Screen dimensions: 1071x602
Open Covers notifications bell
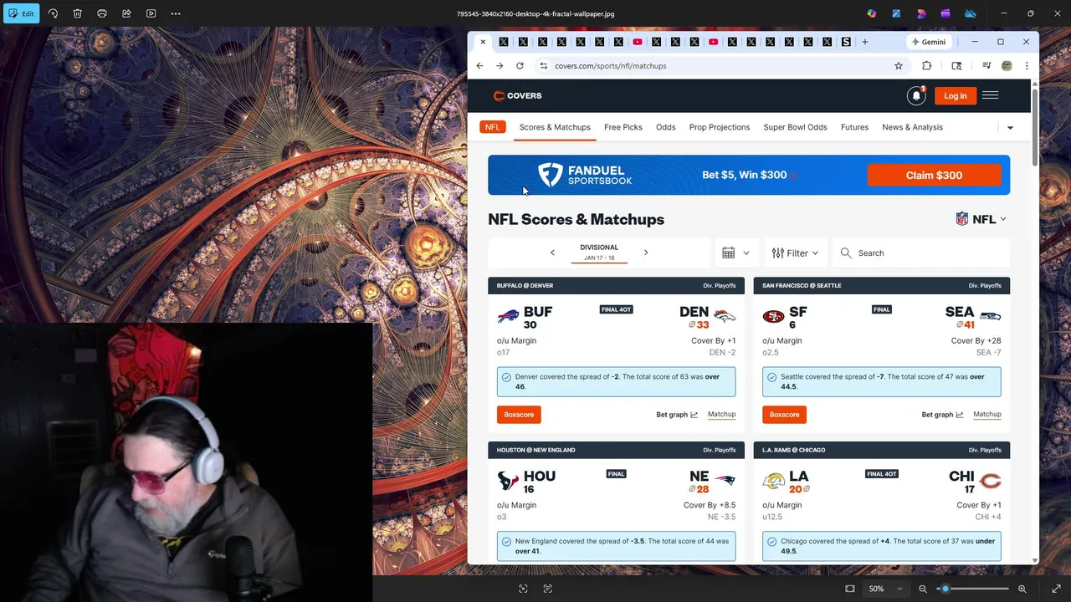click(916, 95)
